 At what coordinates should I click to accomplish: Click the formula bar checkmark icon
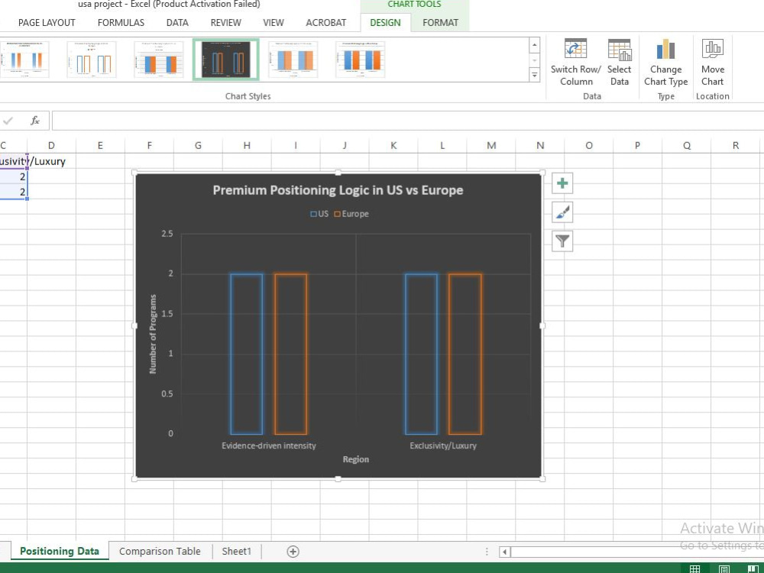8,121
